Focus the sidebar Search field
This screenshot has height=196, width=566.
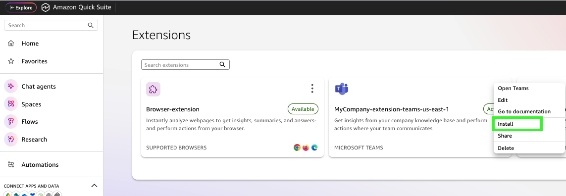tap(51, 25)
